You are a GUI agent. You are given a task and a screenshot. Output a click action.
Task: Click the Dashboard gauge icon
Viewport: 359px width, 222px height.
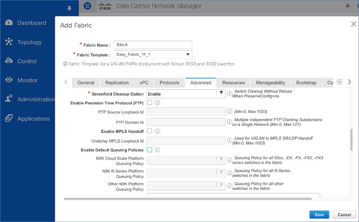click(9, 23)
